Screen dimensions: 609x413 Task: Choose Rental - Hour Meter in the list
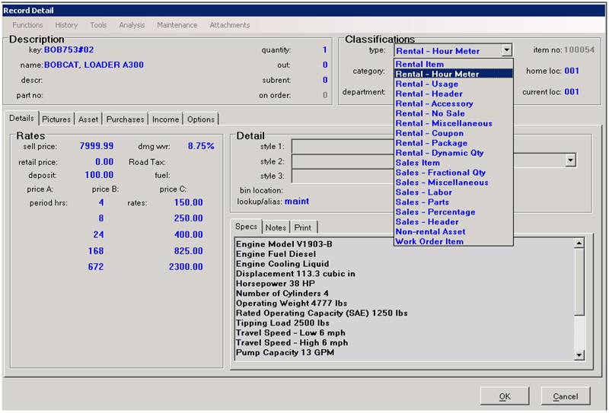tap(453, 74)
